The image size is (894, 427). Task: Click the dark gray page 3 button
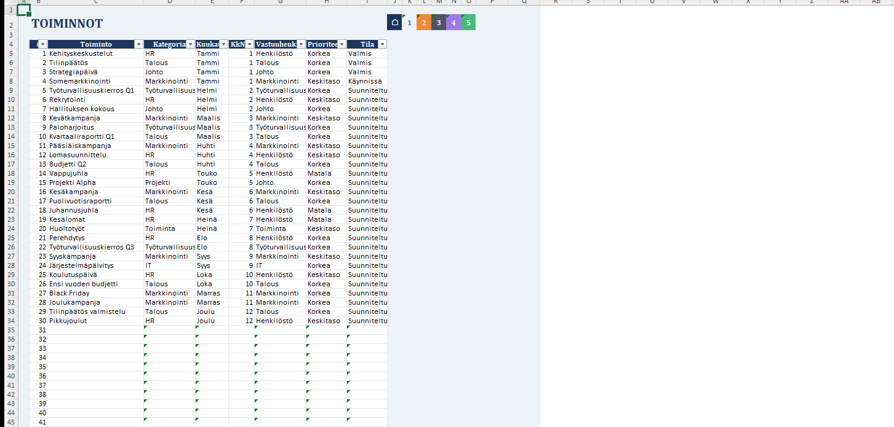point(439,22)
